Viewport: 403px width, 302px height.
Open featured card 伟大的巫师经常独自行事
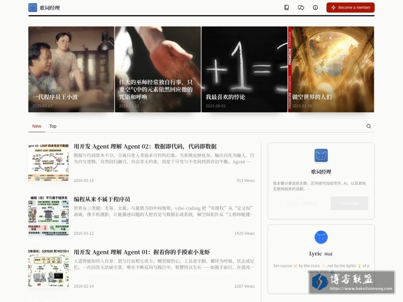[x=158, y=69]
